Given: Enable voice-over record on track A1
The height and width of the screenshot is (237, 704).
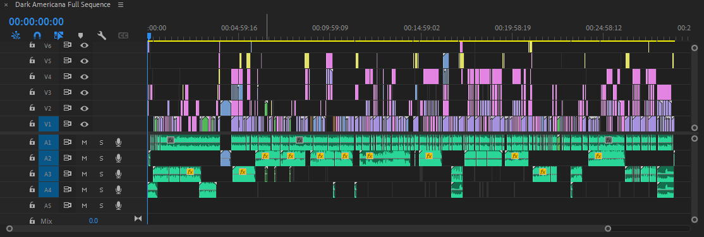Looking at the screenshot, I should pyautogui.click(x=118, y=142).
